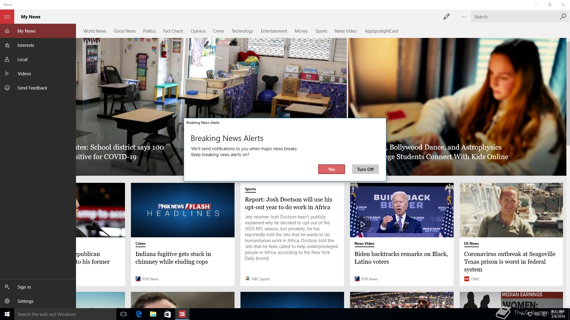Collapse the hamburger navigation menu
This screenshot has width=570, height=320.
tap(7, 17)
